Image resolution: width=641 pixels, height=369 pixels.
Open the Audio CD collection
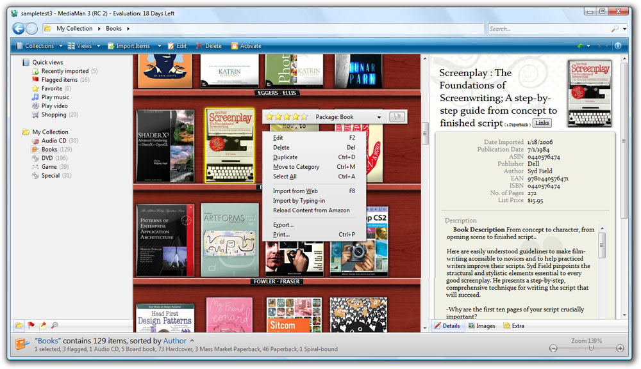(x=54, y=141)
